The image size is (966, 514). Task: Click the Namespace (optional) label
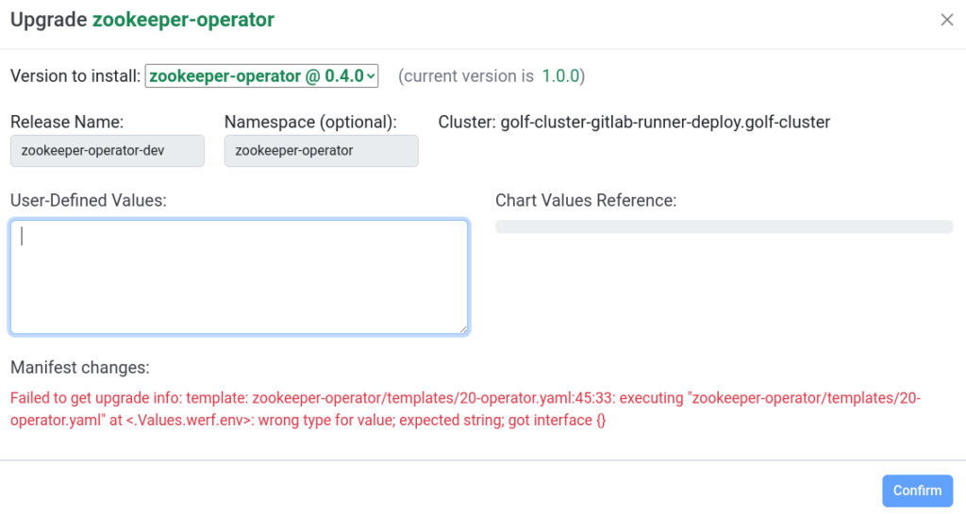coord(310,123)
